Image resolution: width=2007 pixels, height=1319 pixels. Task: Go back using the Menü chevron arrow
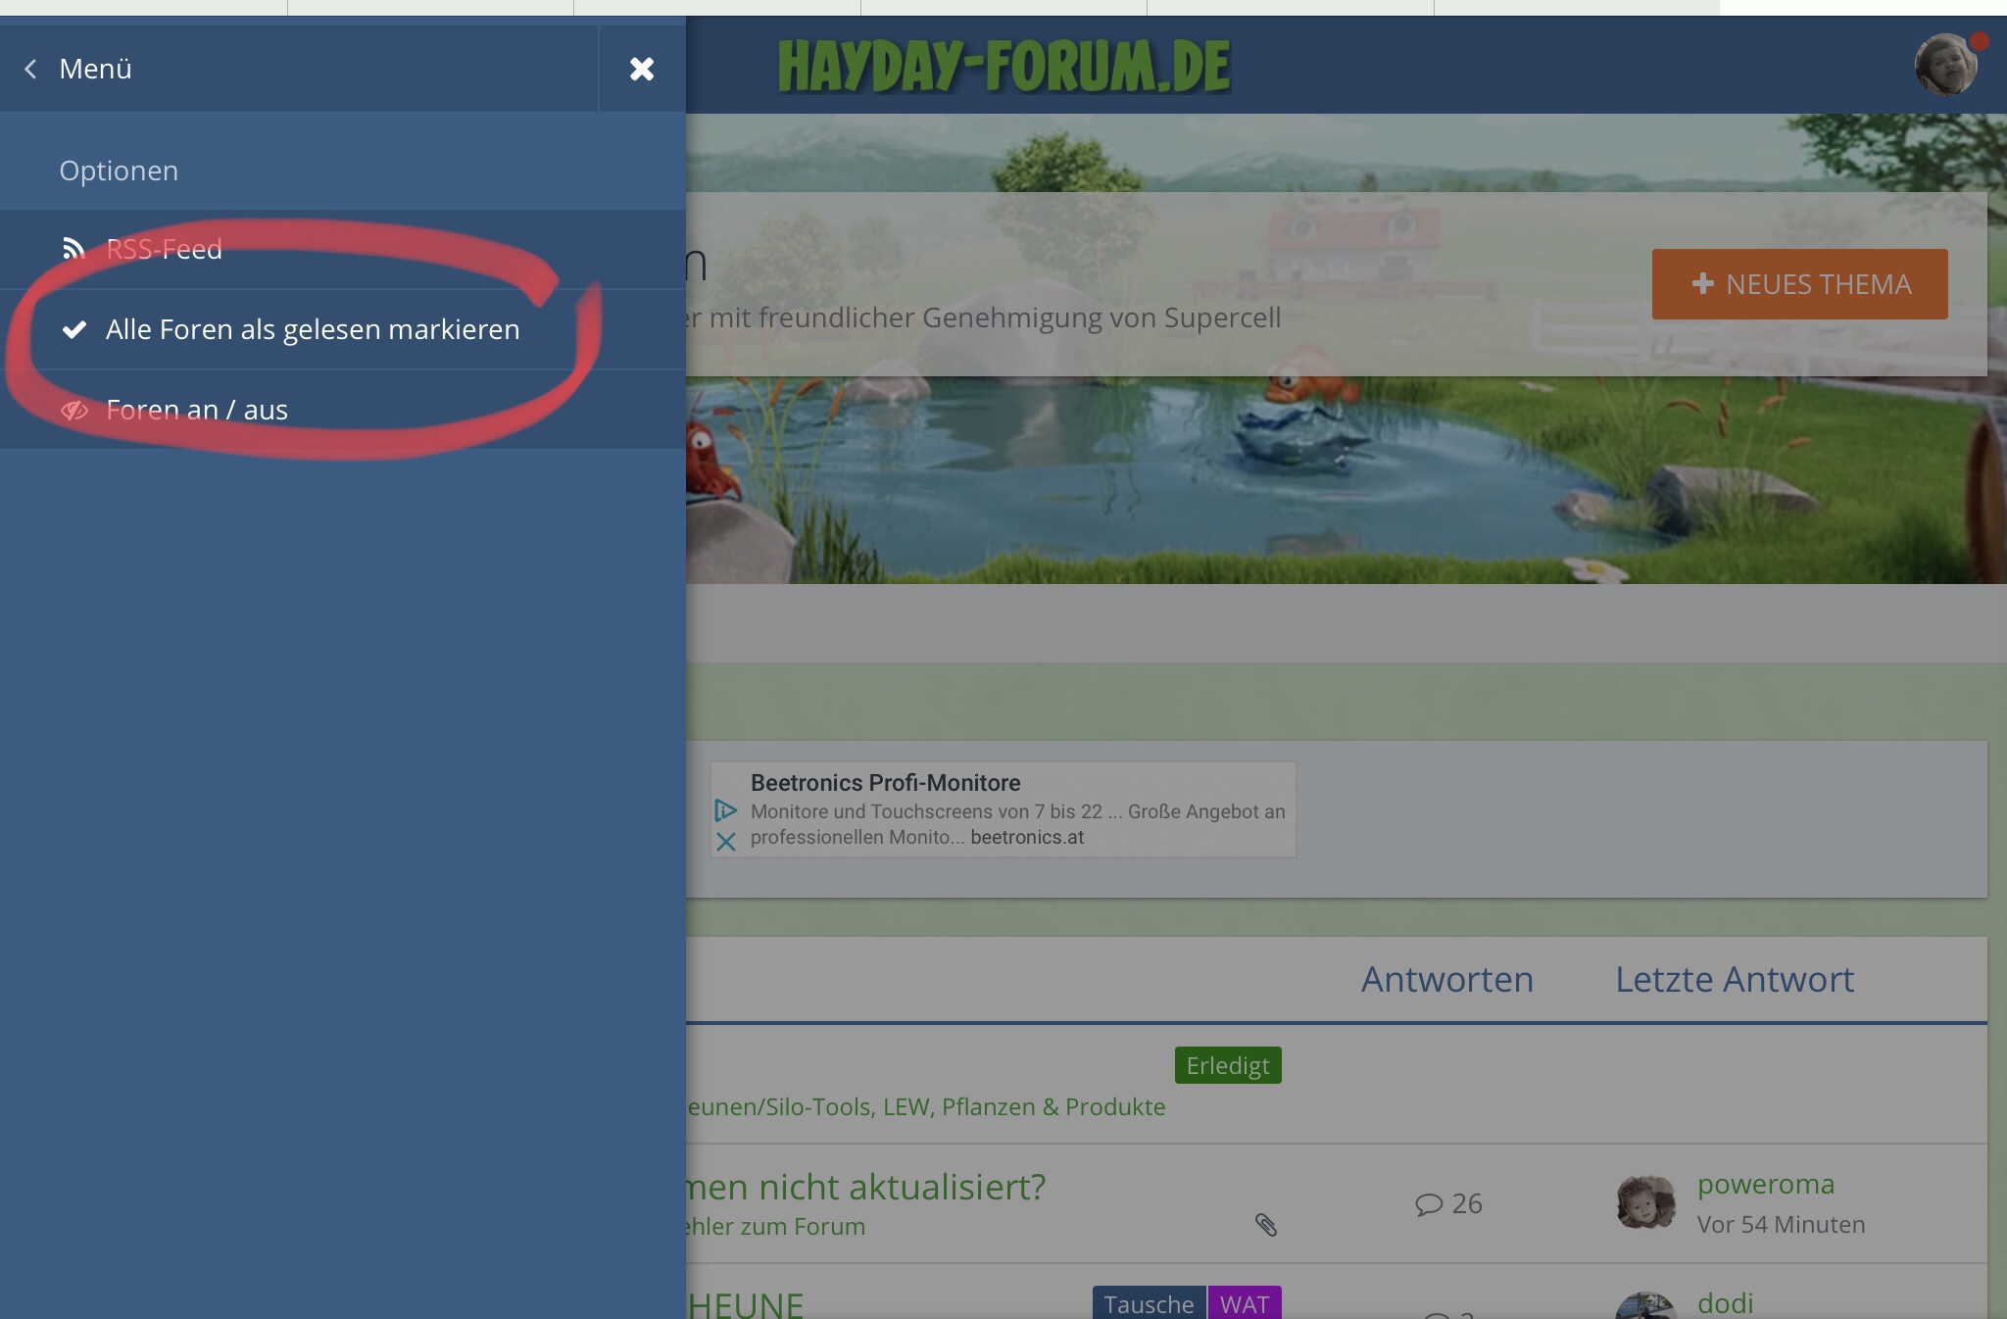pos(31,69)
